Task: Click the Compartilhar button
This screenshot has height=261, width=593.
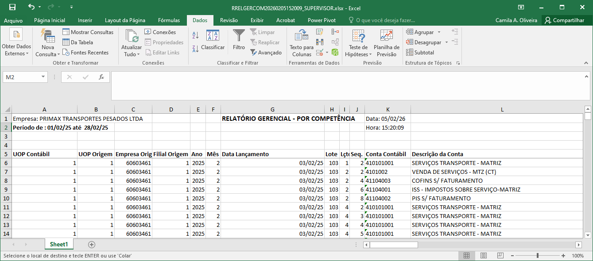Action: pyautogui.click(x=564, y=20)
